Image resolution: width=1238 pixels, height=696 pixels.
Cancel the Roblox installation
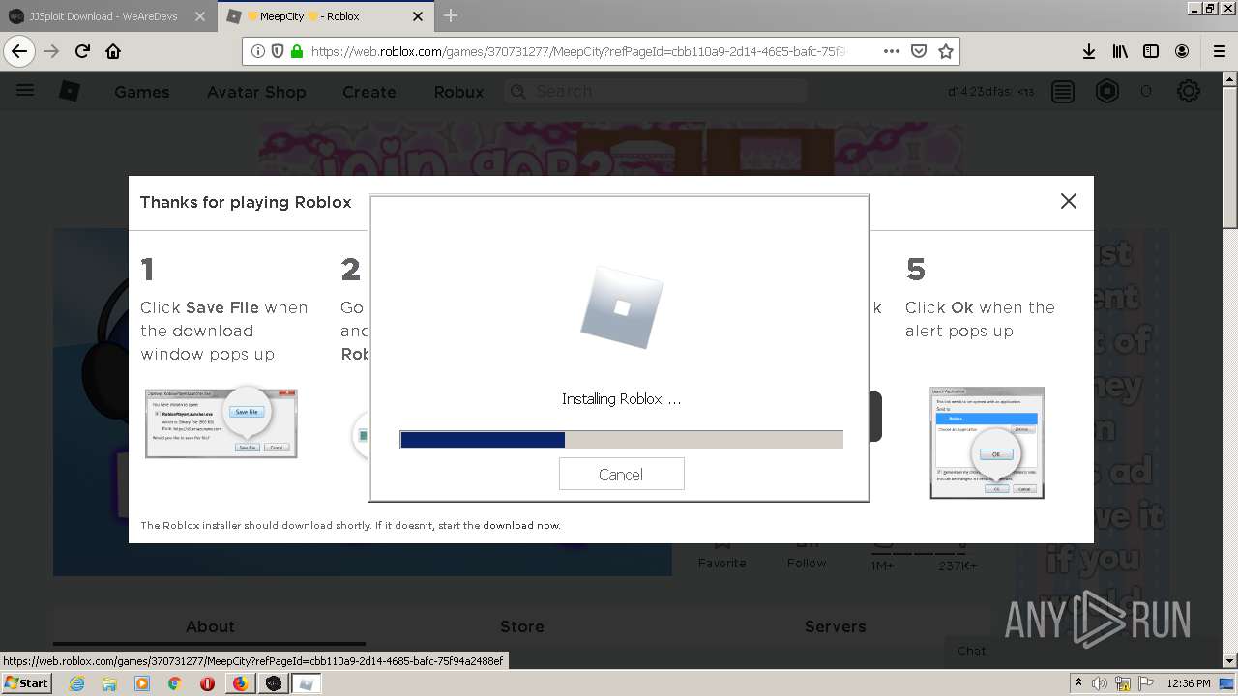[621, 474]
